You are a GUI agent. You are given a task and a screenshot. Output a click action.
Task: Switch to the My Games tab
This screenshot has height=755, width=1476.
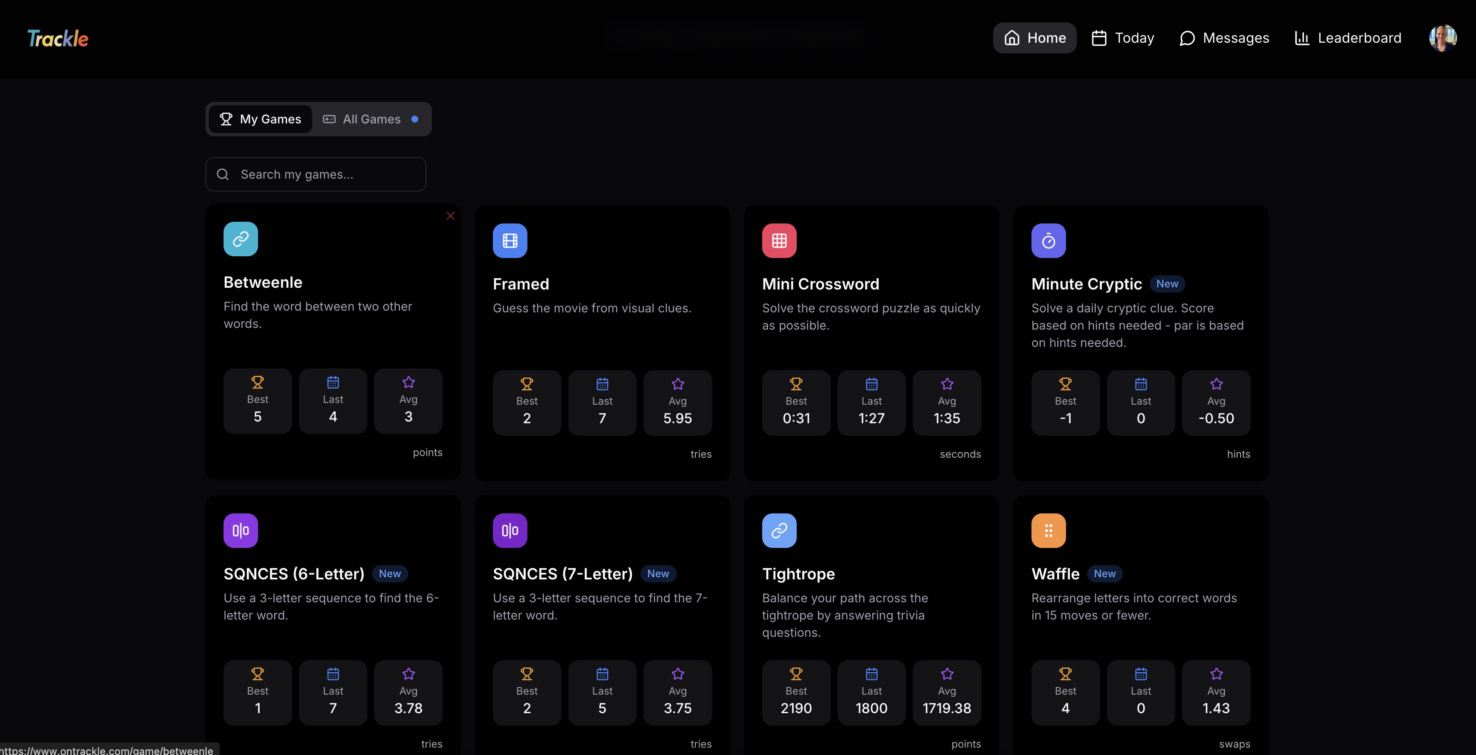261,119
